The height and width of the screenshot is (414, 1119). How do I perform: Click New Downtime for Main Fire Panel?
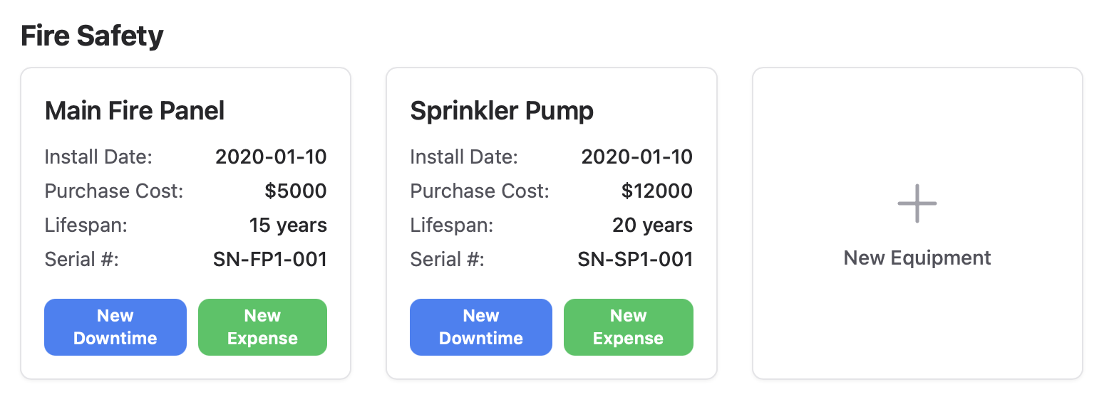click(x=115, y=327)
